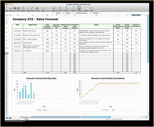Open the SmartArt Graphics gallery tab
The width and height of the screenshot is (154, 127).
[x=82, y=13]
